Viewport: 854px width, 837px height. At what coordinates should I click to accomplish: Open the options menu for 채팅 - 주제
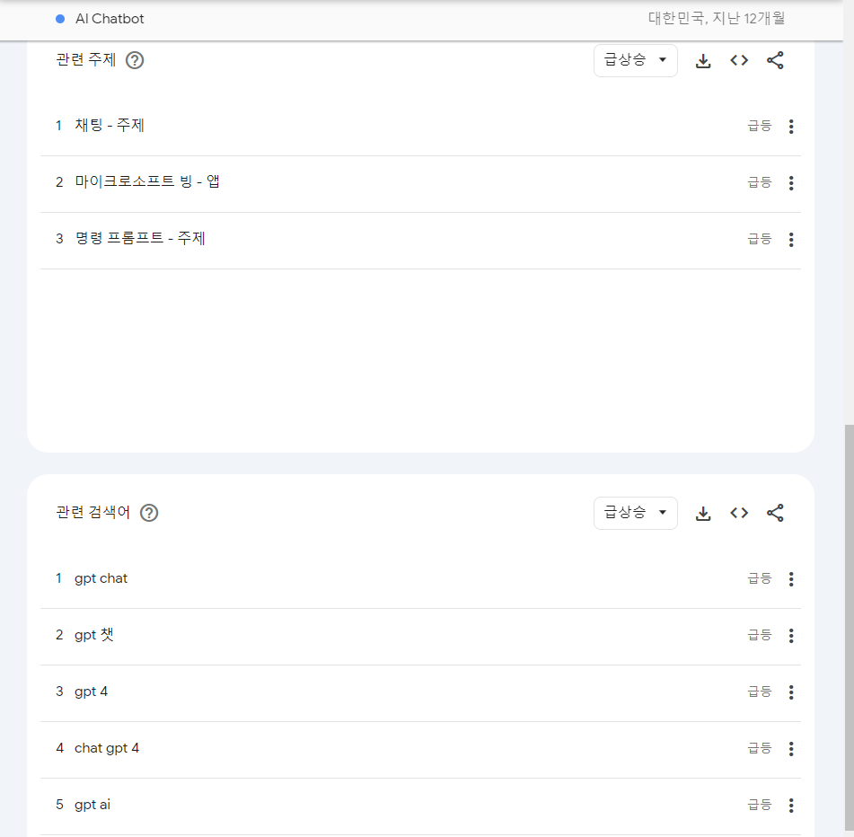coord(791,126)
